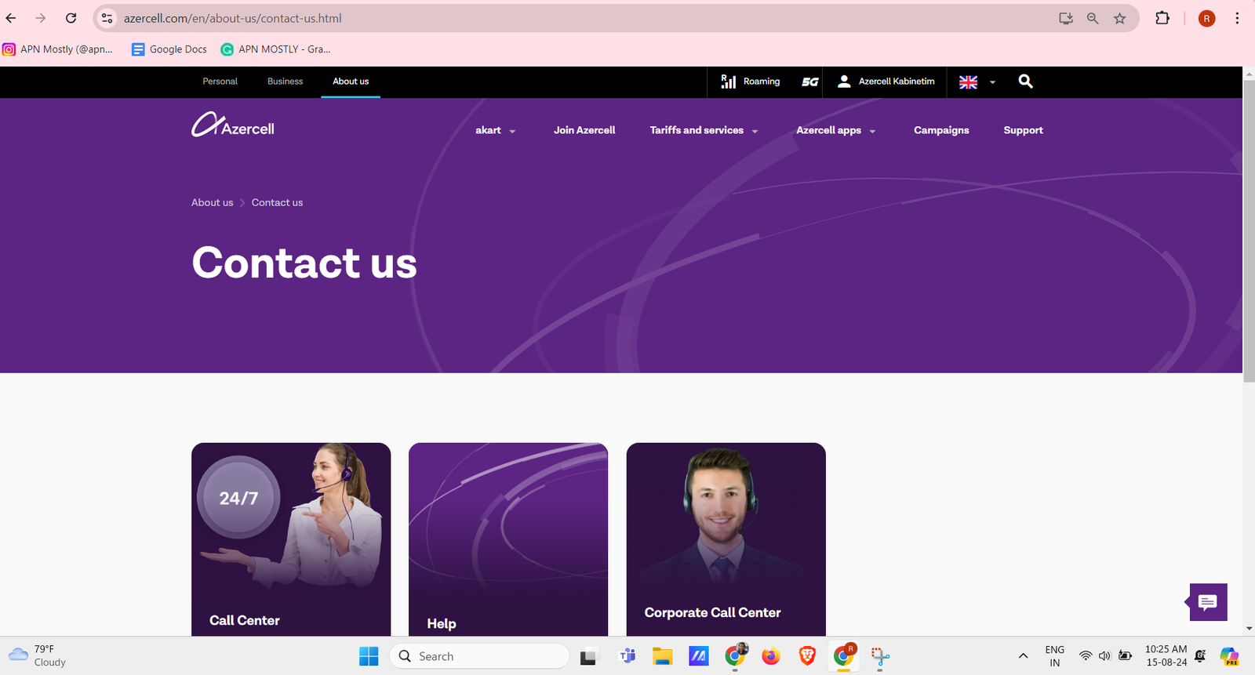Open the APN Mostly Instagram bookmark
1255x675 pixels.
click(57, 49)
